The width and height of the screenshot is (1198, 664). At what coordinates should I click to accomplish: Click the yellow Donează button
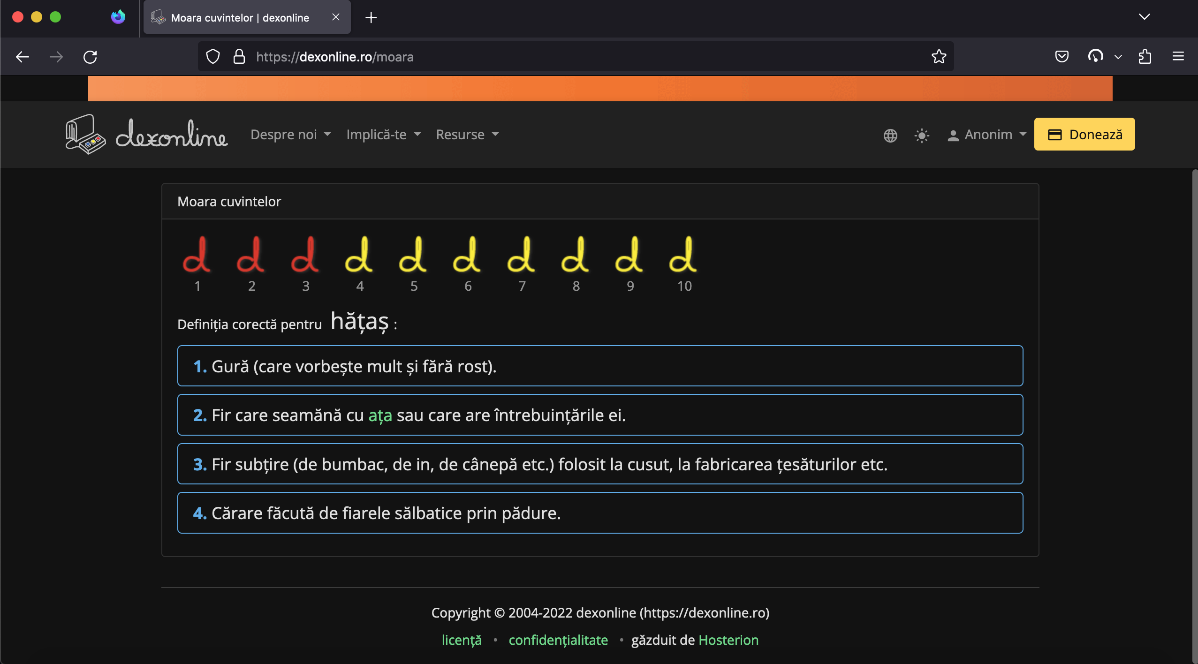[x=1084, y=134]
